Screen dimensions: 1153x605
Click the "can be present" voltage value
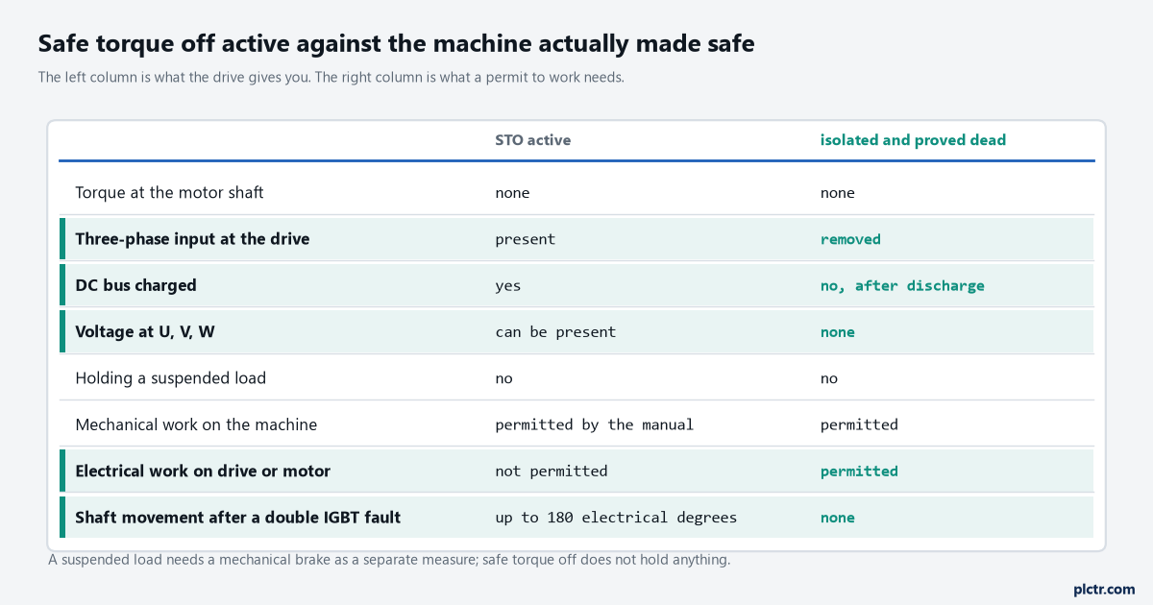click(555, 332)
